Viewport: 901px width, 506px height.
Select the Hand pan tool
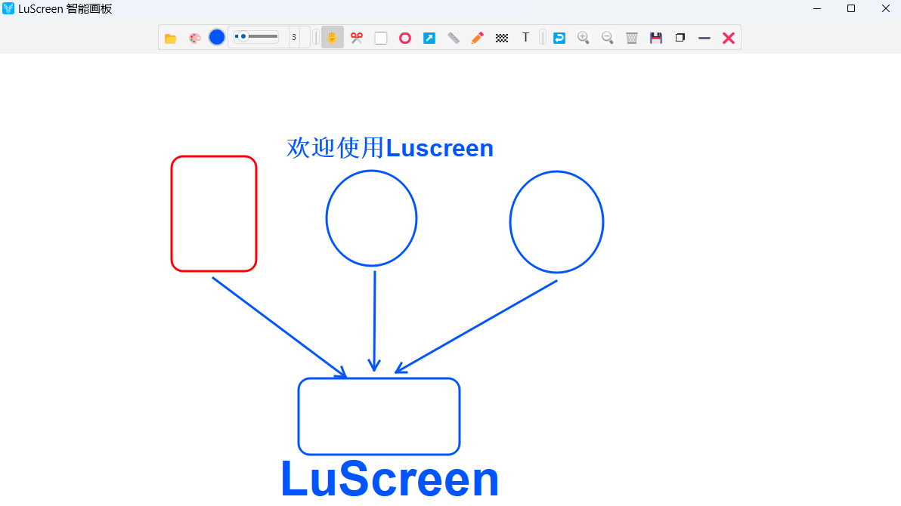[333, 37]
